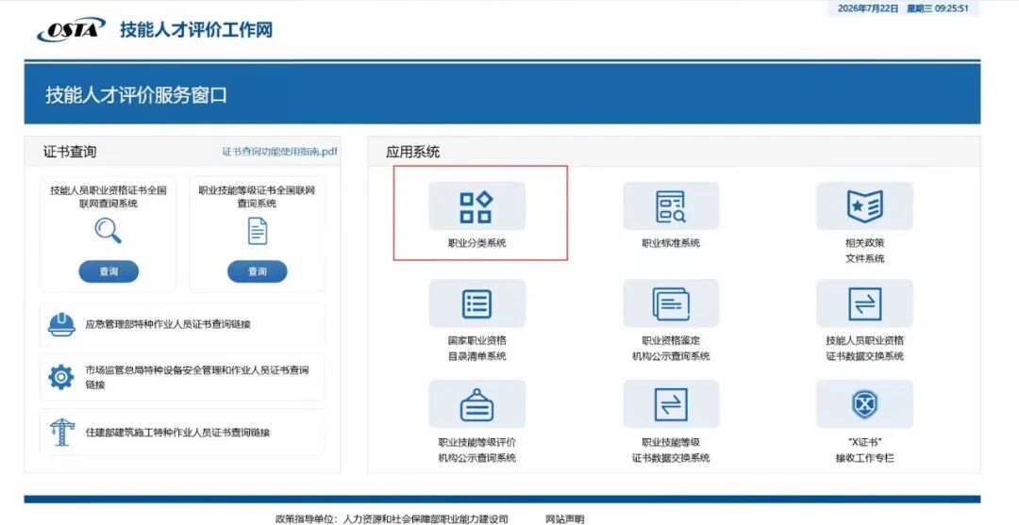The height and width of the screenshot is (525, 1019).
Task: Click the 证书查询 section heading
Action: [x=70, y=152]
